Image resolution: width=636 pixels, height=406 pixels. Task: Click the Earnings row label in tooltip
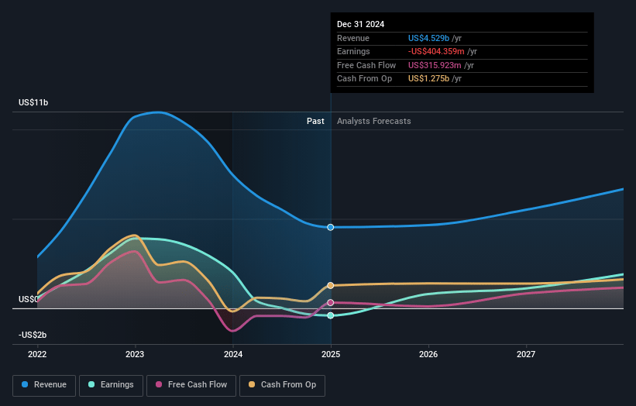pos(353,51)
